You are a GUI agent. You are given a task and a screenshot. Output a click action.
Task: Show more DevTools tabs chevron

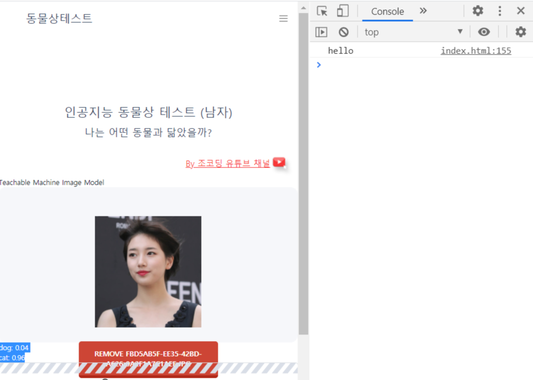[423, 11]
